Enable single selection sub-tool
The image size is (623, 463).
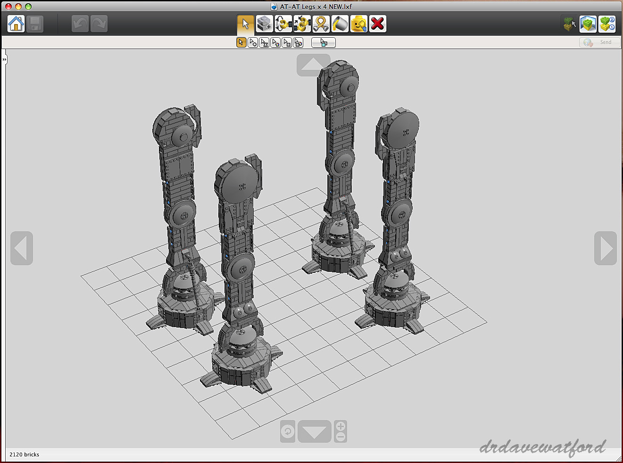click(241, 42)
